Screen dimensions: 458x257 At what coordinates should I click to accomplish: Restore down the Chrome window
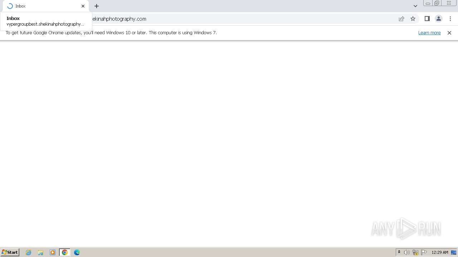[437, 3]
